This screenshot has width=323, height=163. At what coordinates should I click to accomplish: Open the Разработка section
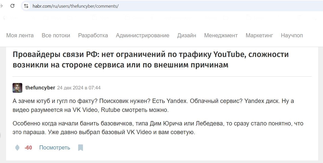click(93, 36)
